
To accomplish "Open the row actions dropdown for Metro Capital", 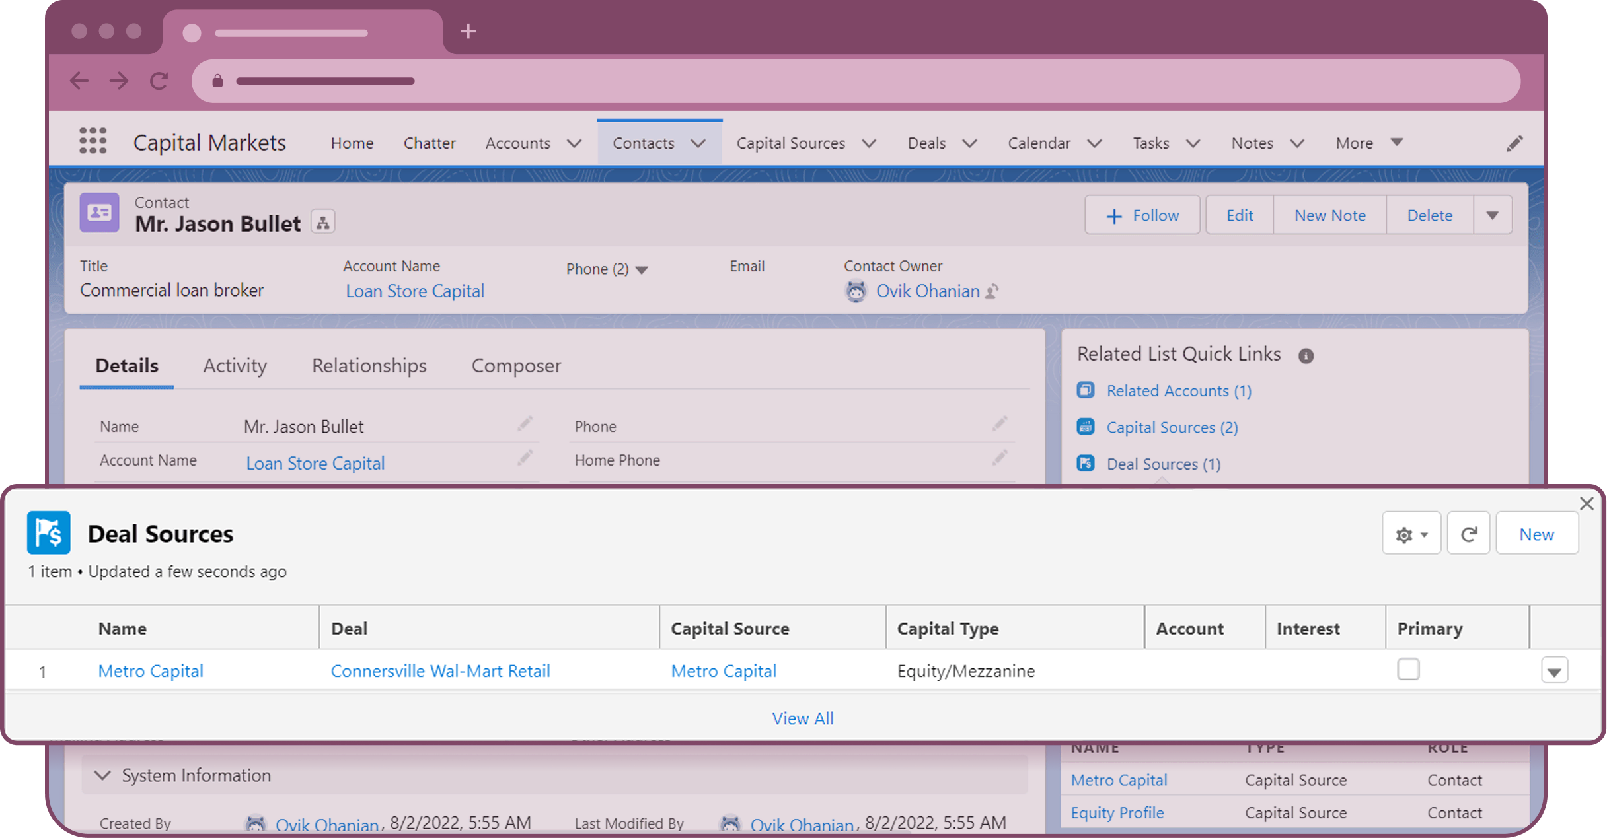I will pyautogui.click(x=1554, y=671).
